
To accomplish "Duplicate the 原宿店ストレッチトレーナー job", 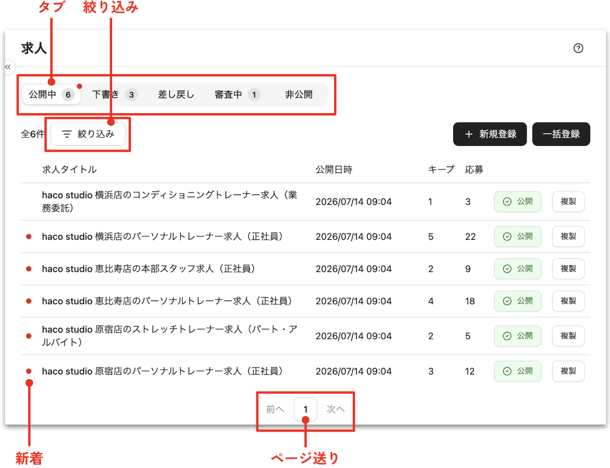I will [x=568, y=336].
